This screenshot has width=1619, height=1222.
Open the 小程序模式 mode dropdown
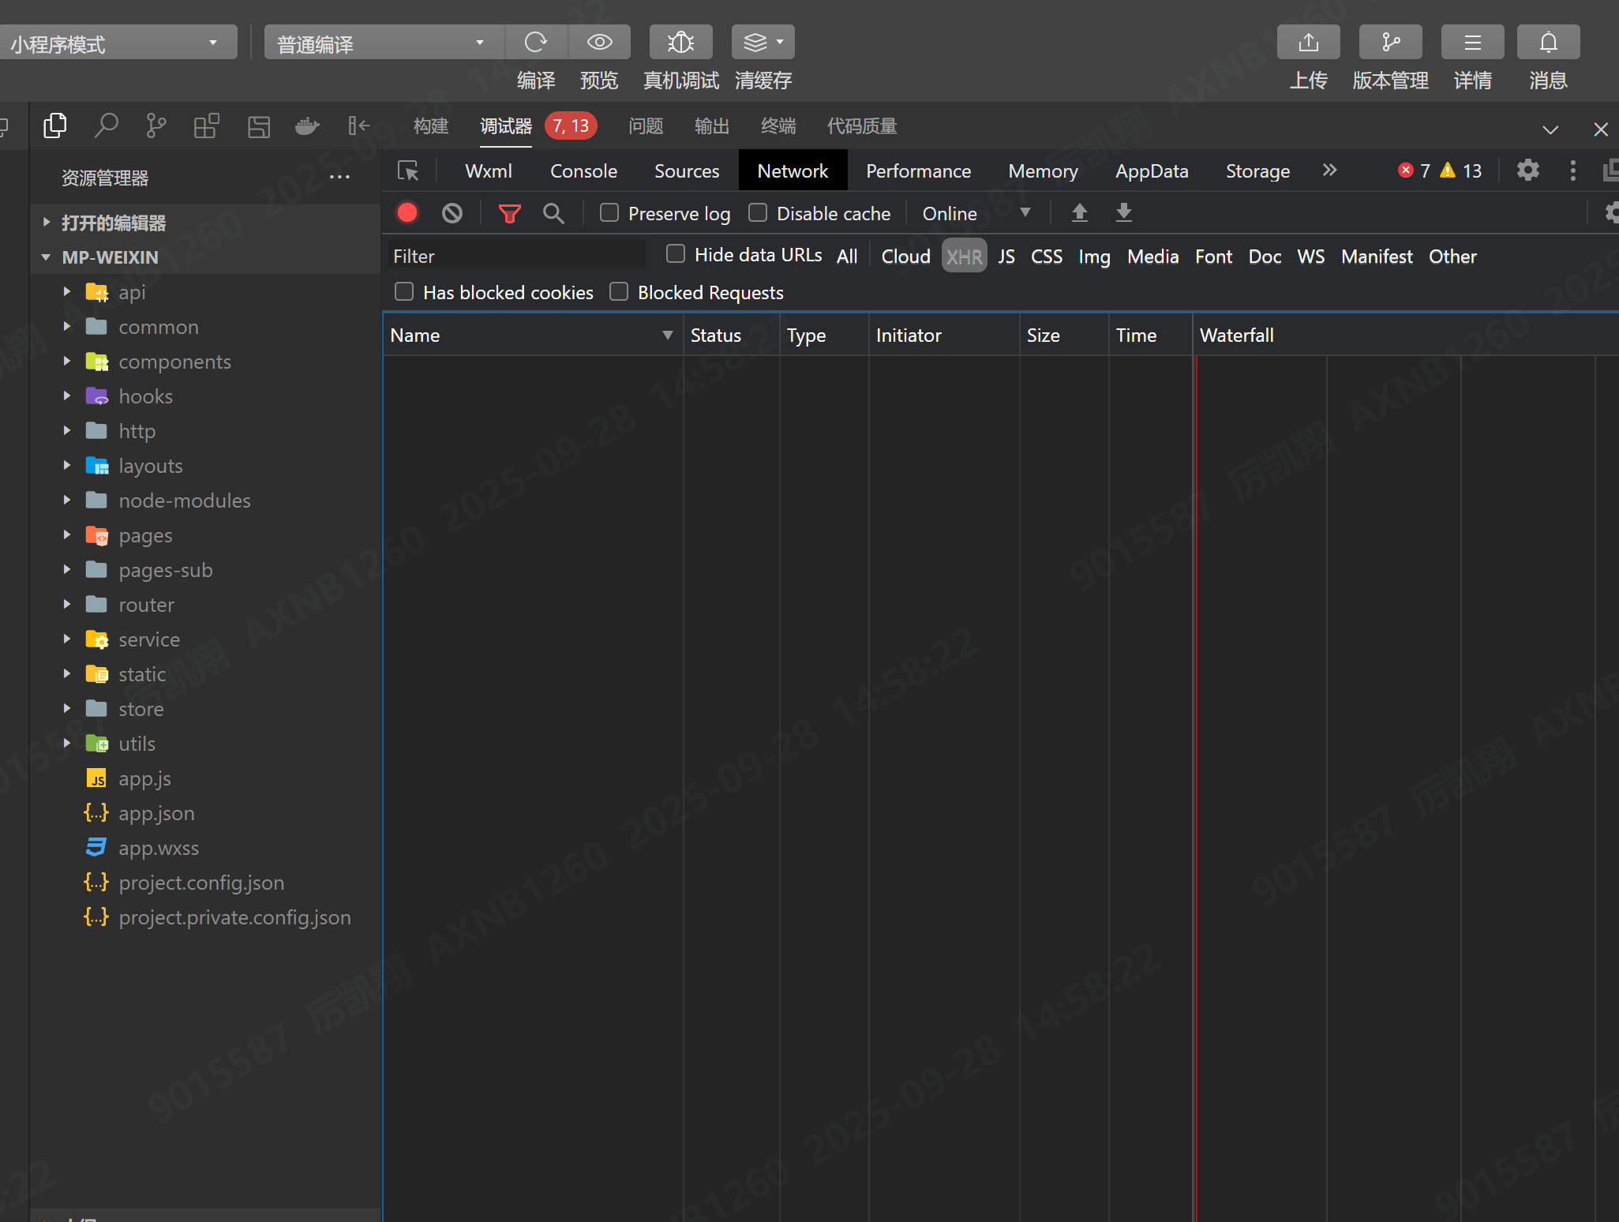117,43
